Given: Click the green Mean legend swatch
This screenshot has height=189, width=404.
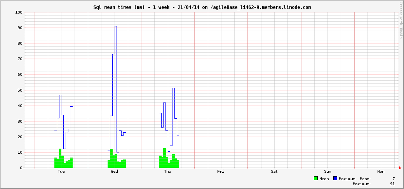Looking at the screenshot, I should click(x=316, y=179).
